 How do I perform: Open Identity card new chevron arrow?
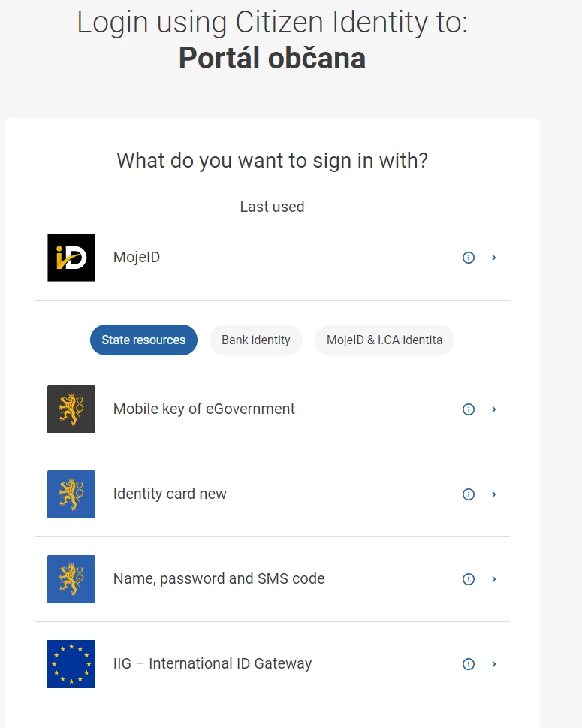click(494, 494)
